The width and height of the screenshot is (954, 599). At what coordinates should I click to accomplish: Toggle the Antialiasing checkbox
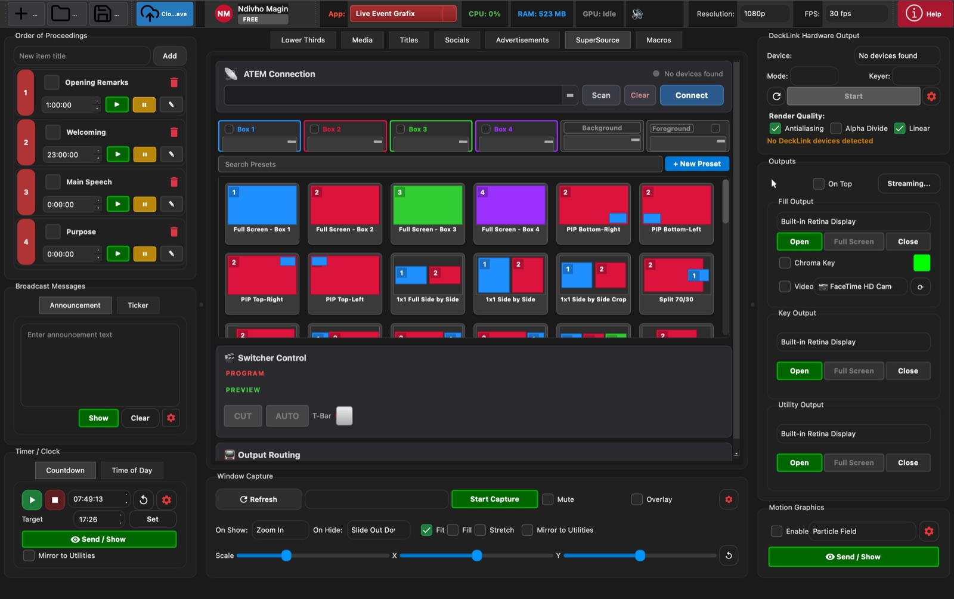(x=775, y=128)
